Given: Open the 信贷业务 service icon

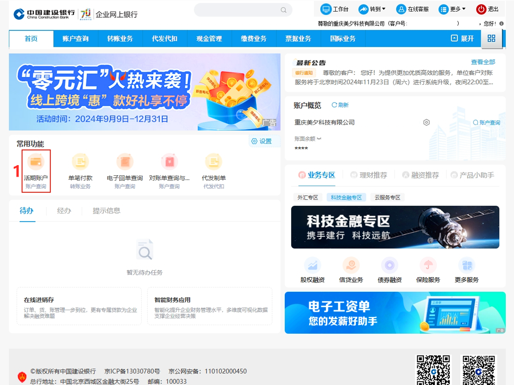Looking at the screenshot, I should (351, 265).
